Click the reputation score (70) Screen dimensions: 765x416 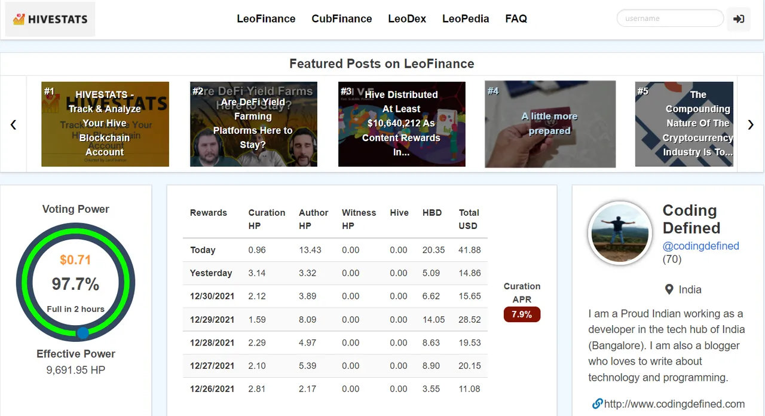pyautogui.click(x=672, y=259)
